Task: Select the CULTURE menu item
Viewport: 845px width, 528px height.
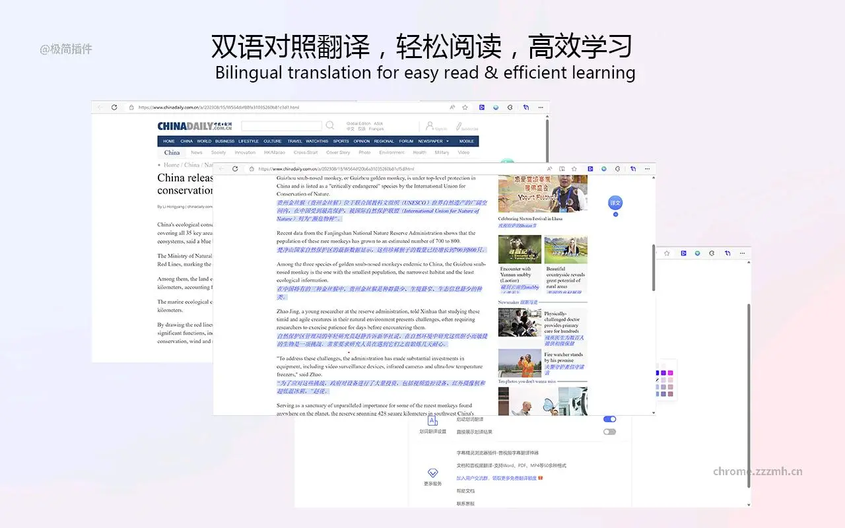Action: (x=272, y=141)
